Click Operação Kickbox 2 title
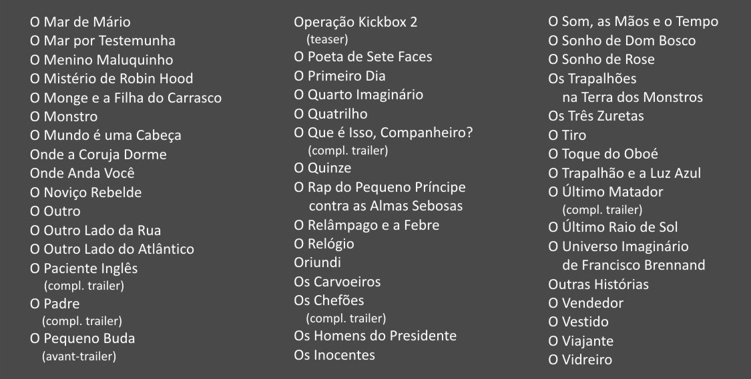This screenshot has height=379, width=751. [355, 23]
